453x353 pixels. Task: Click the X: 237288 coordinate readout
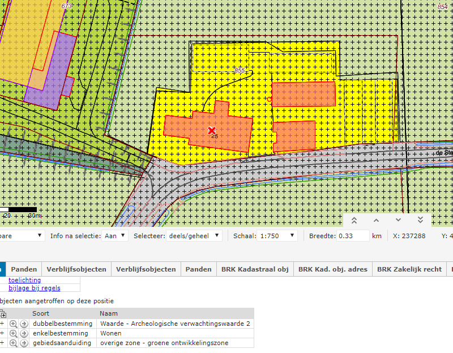(x=409, y=236)
